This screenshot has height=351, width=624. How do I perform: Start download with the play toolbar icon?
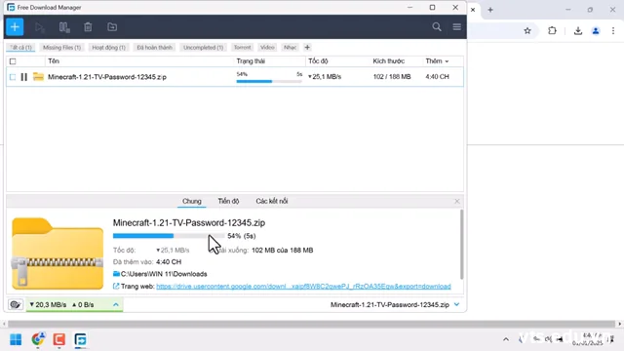pyautogui.click(x=39, y=27)
